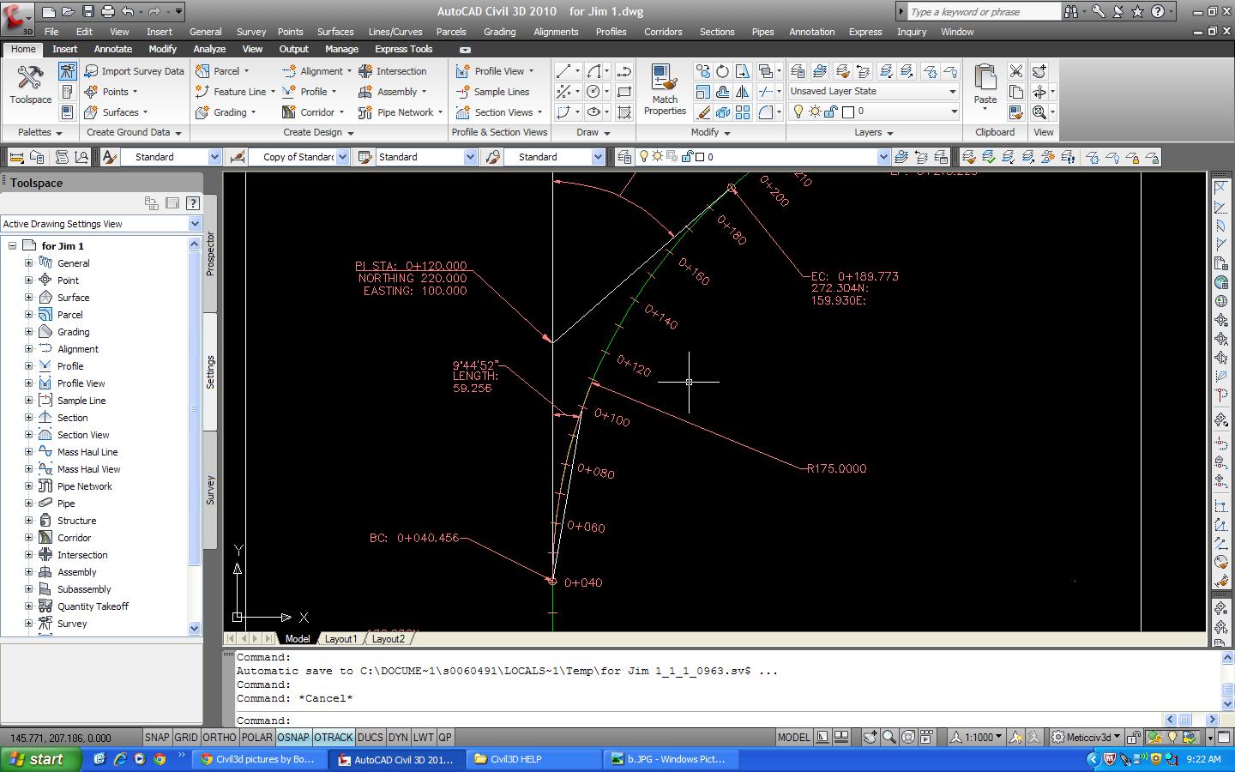
Task: Click the layer color swatch in Layers panel
Action: [x=848, y=112]
